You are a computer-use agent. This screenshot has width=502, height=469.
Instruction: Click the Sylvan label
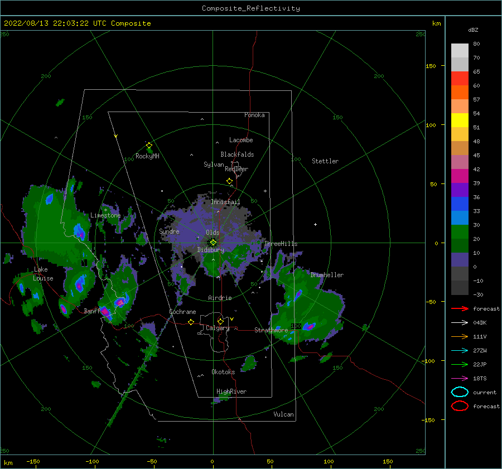[214, 165]
